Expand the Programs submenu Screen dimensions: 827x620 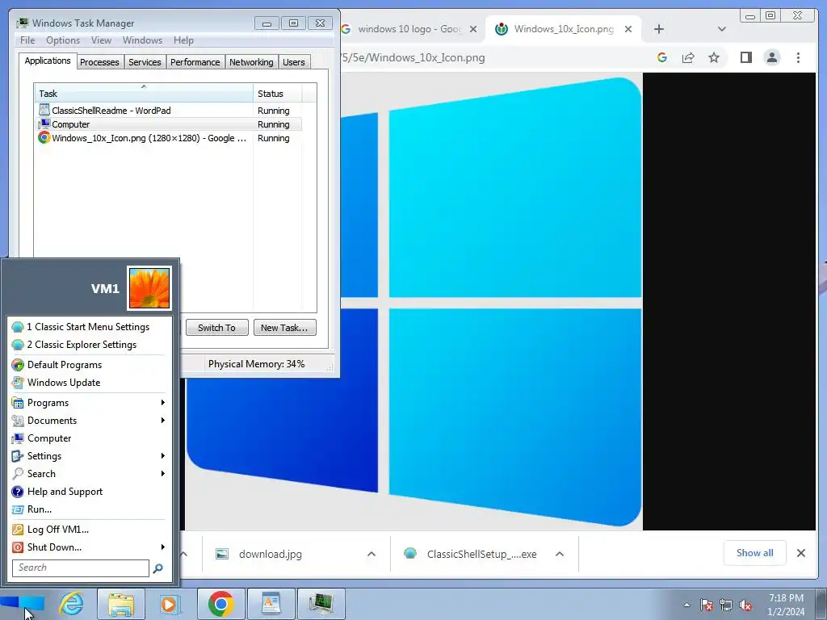[89, 403]
